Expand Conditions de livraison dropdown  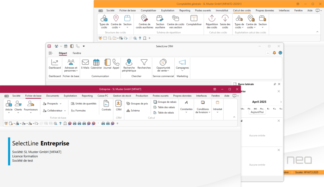(x=209, y=112)
